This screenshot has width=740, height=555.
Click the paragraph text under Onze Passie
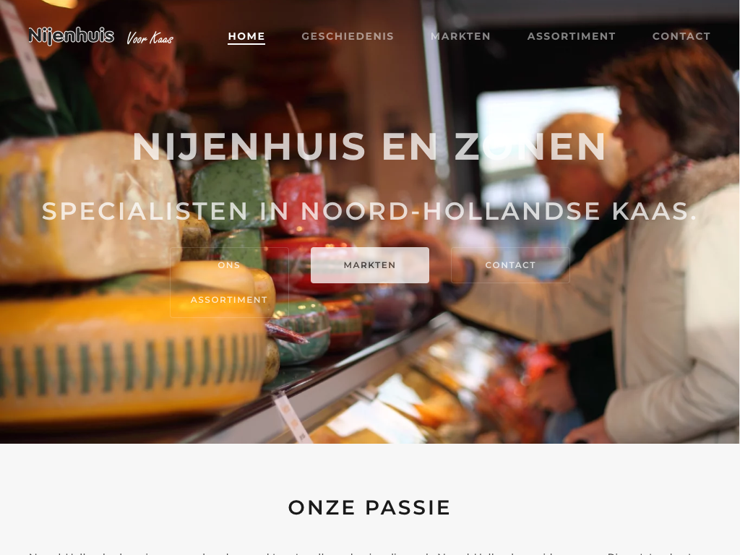click(x=369, y=552)
